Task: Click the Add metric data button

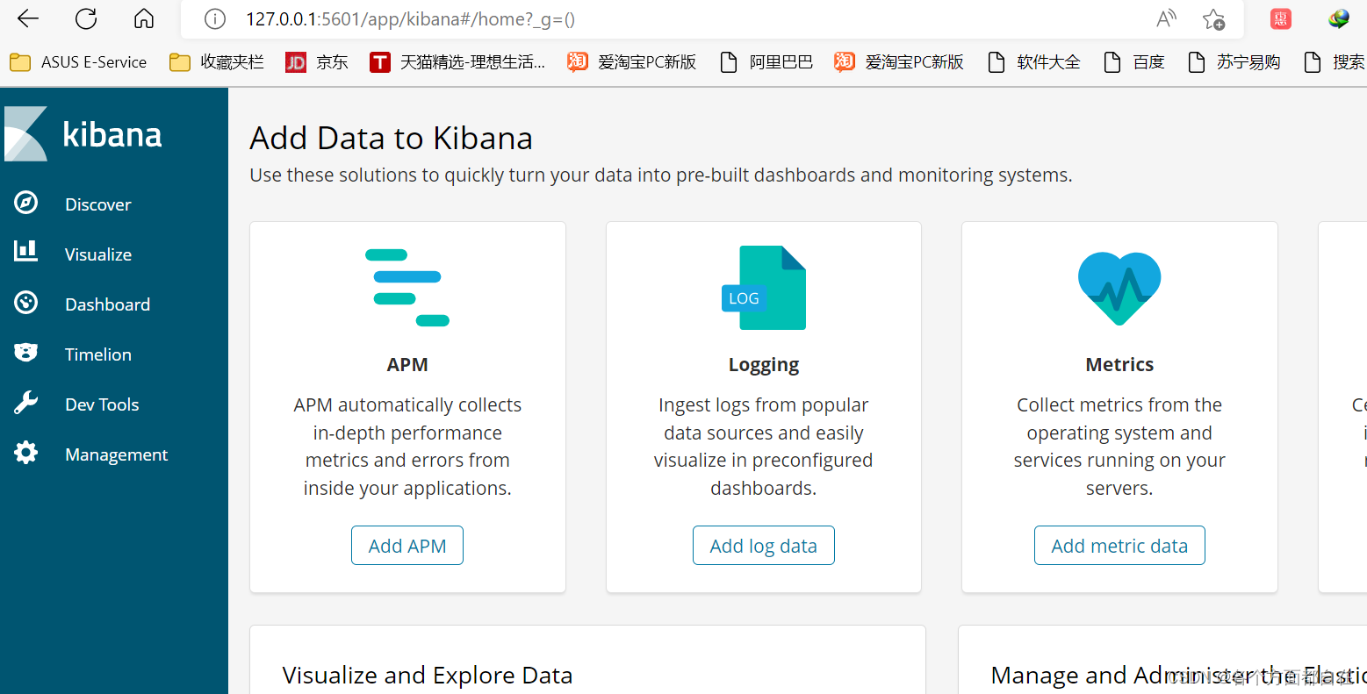Action: [x=1119, y=546]
